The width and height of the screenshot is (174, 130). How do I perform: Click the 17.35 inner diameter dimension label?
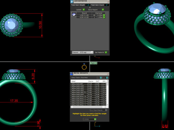click(x=14, y=101)
